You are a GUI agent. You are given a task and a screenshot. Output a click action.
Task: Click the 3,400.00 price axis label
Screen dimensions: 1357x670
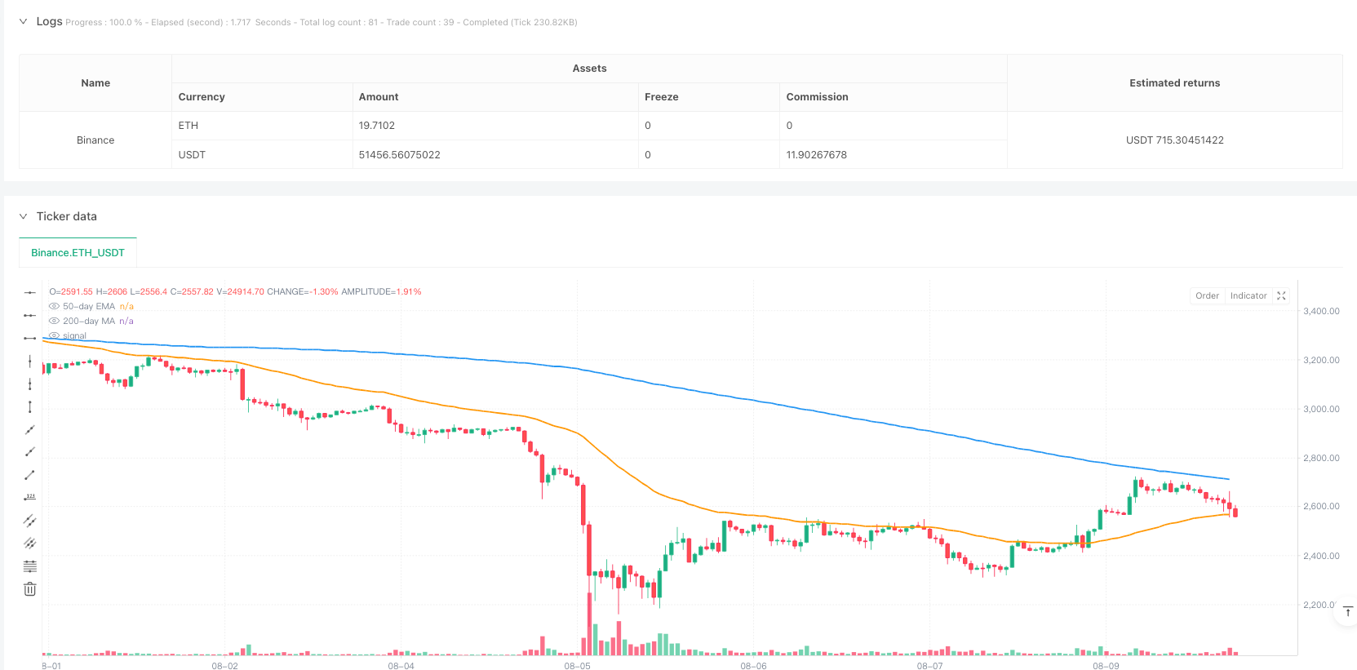tap(1321, 312)
